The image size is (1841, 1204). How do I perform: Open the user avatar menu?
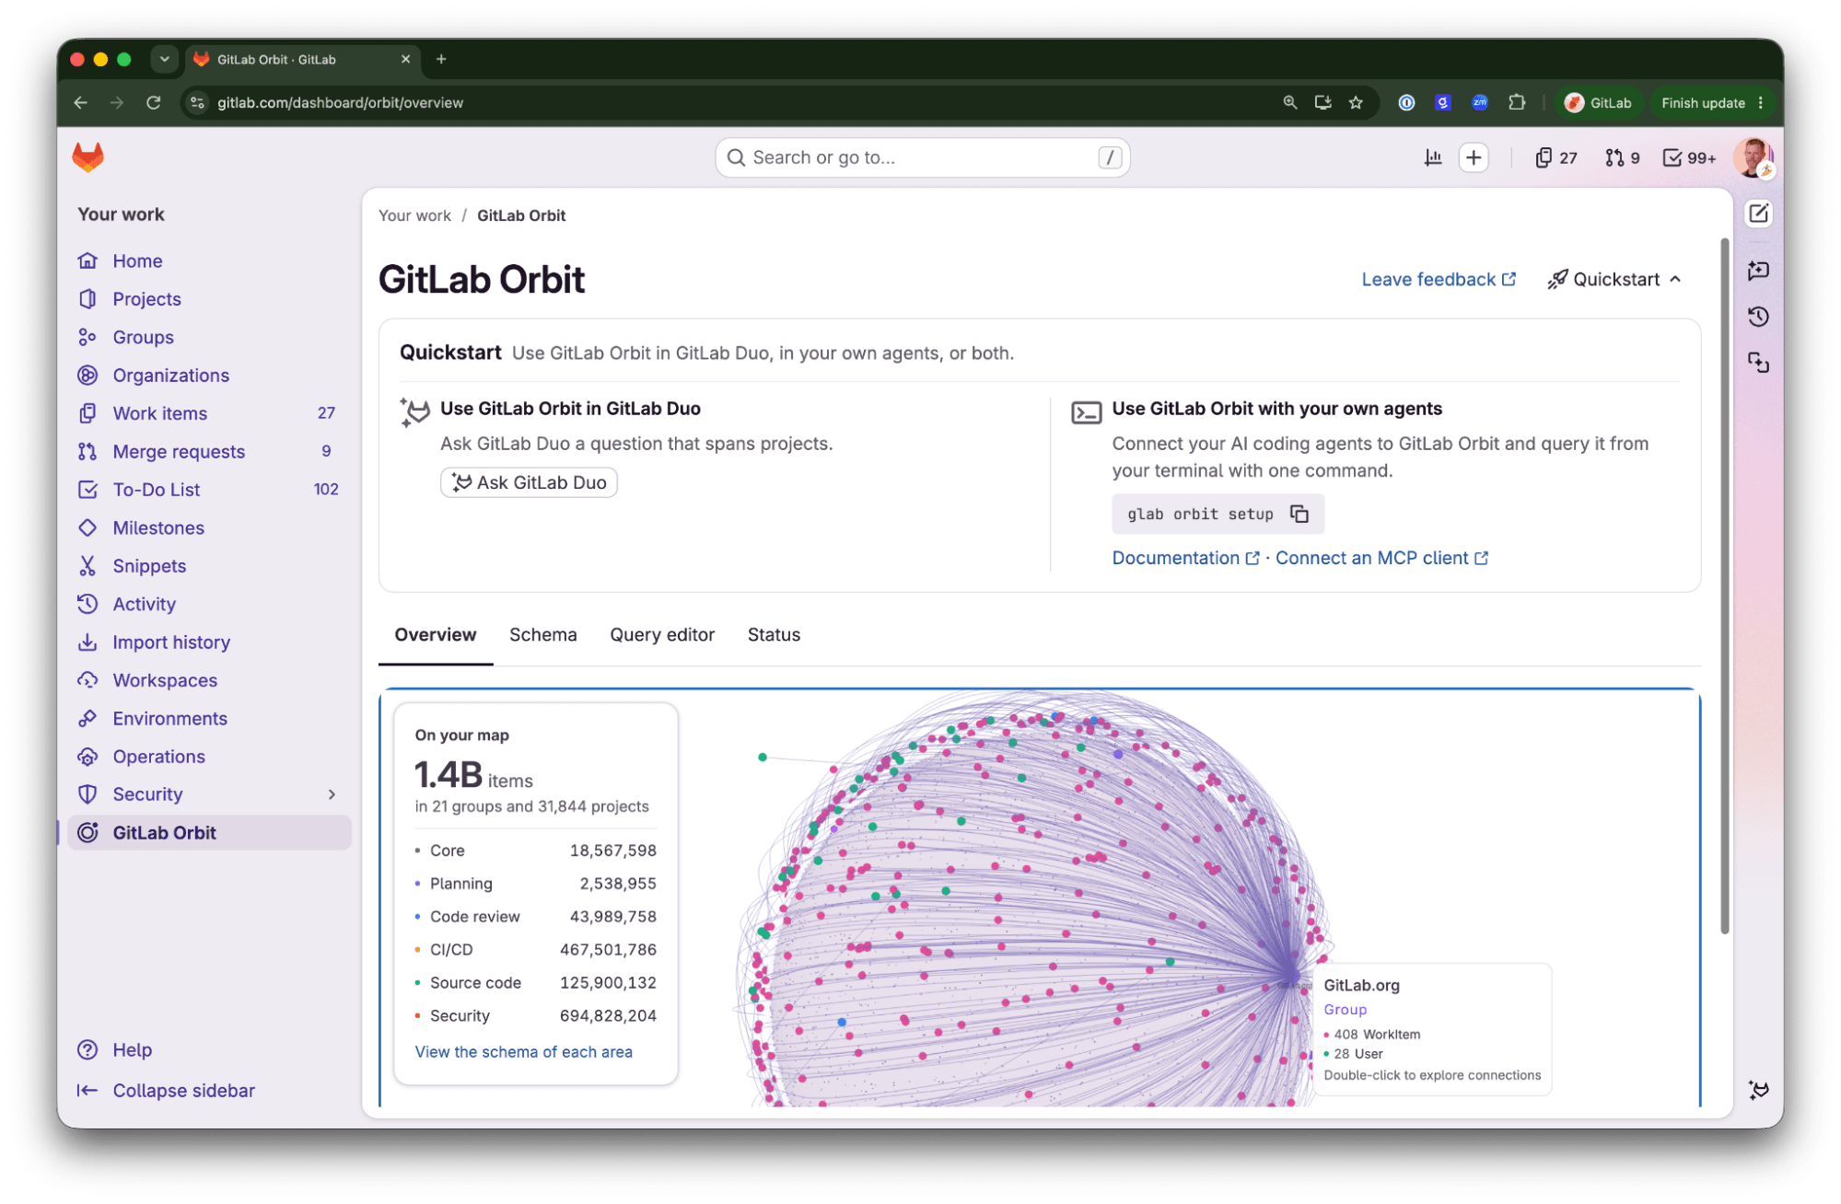tap(1753, 158)
